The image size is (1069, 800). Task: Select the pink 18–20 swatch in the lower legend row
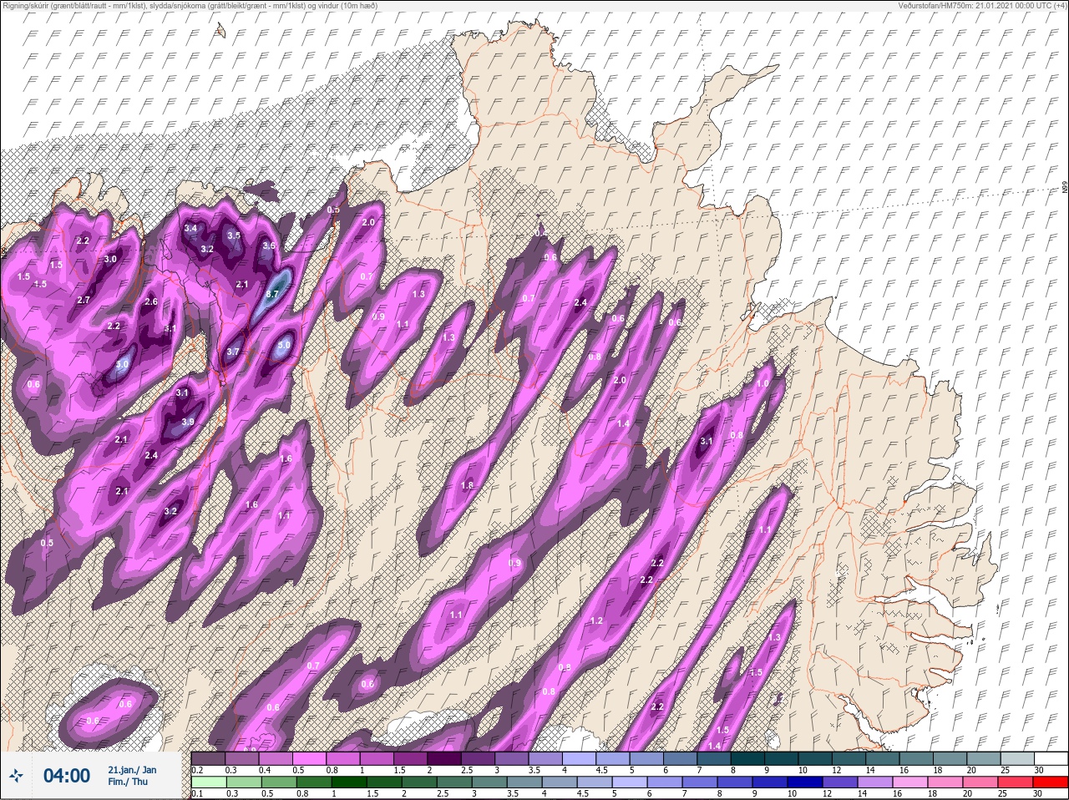click(x=947, y=783)
